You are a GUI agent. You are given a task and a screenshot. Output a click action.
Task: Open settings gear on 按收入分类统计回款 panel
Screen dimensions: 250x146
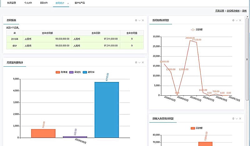click(233, 119)
